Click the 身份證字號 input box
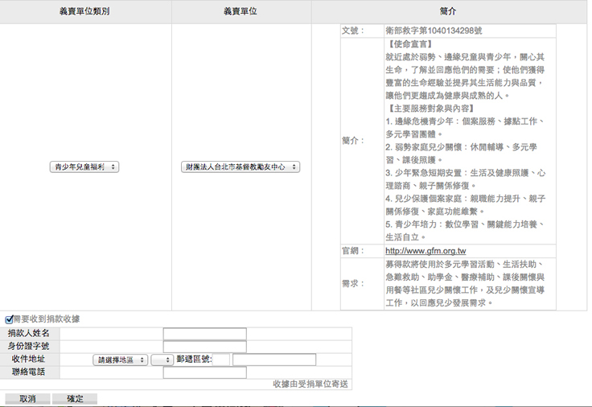This screenshot has width=592, height=407. pyautogui.click(x=204, y=347)
